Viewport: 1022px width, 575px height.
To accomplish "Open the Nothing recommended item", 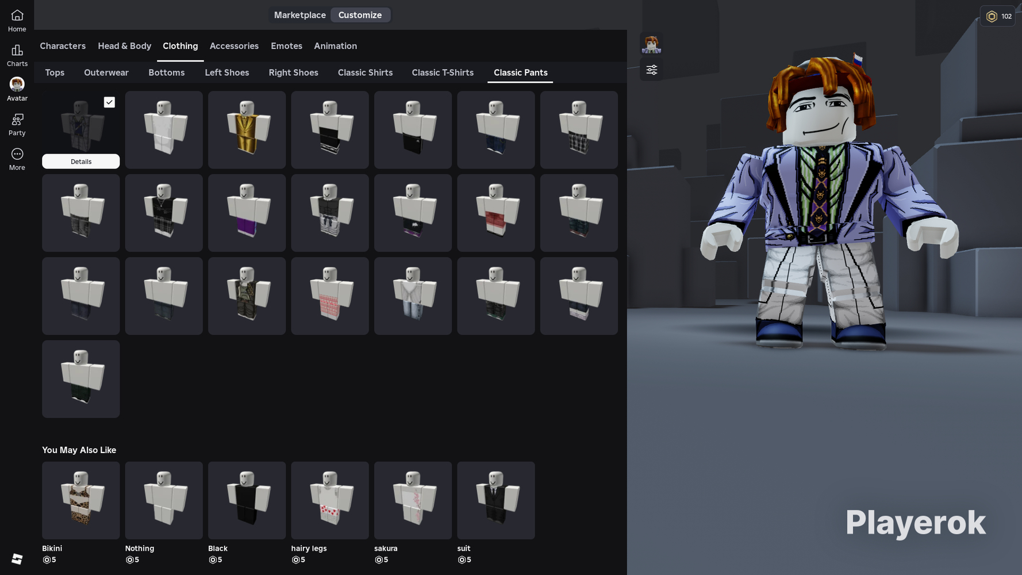I will [164, 500].
